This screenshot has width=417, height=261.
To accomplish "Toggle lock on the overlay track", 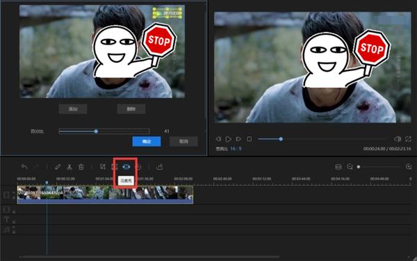I will 14,212.
